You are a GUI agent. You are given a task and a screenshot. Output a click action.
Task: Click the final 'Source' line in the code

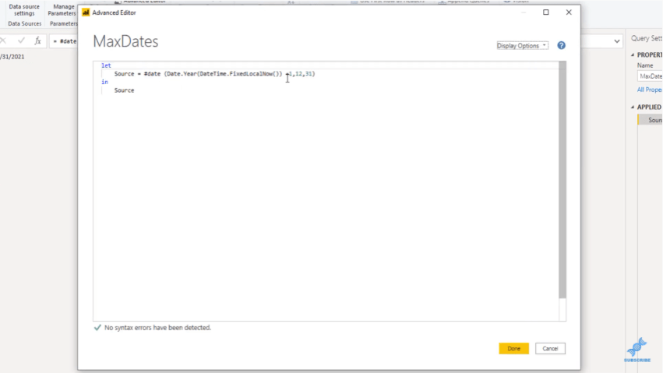[x=124, y=90]
